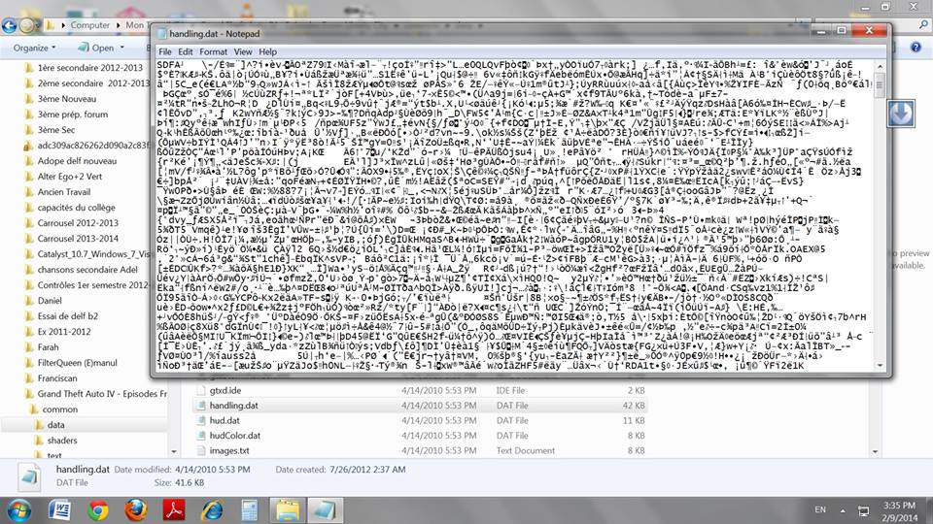Open Google Chrome from the taskbar
The height and width of the screenshot is (524, 933).
click(97, 510)
